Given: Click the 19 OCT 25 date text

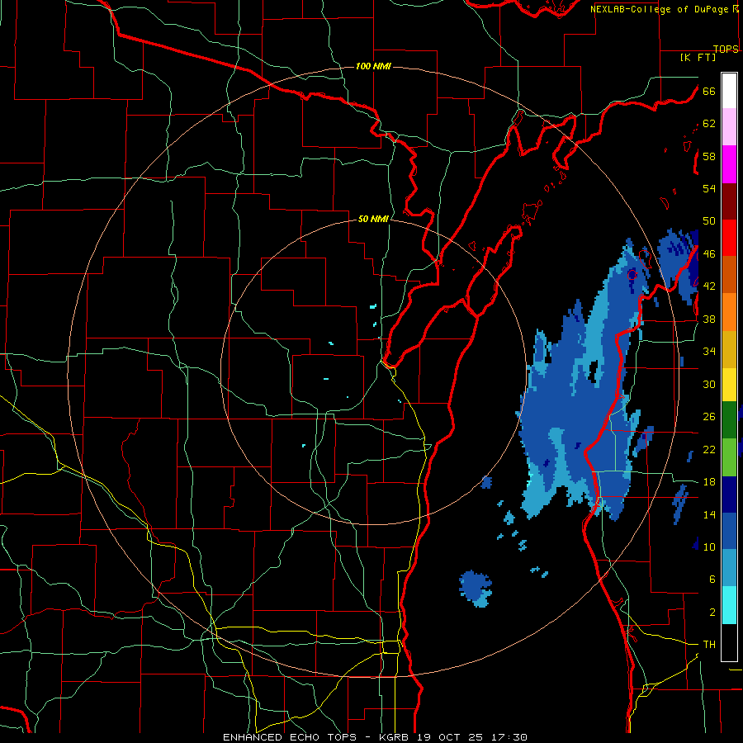Looking at the screenshot, I should click(450, 737).
